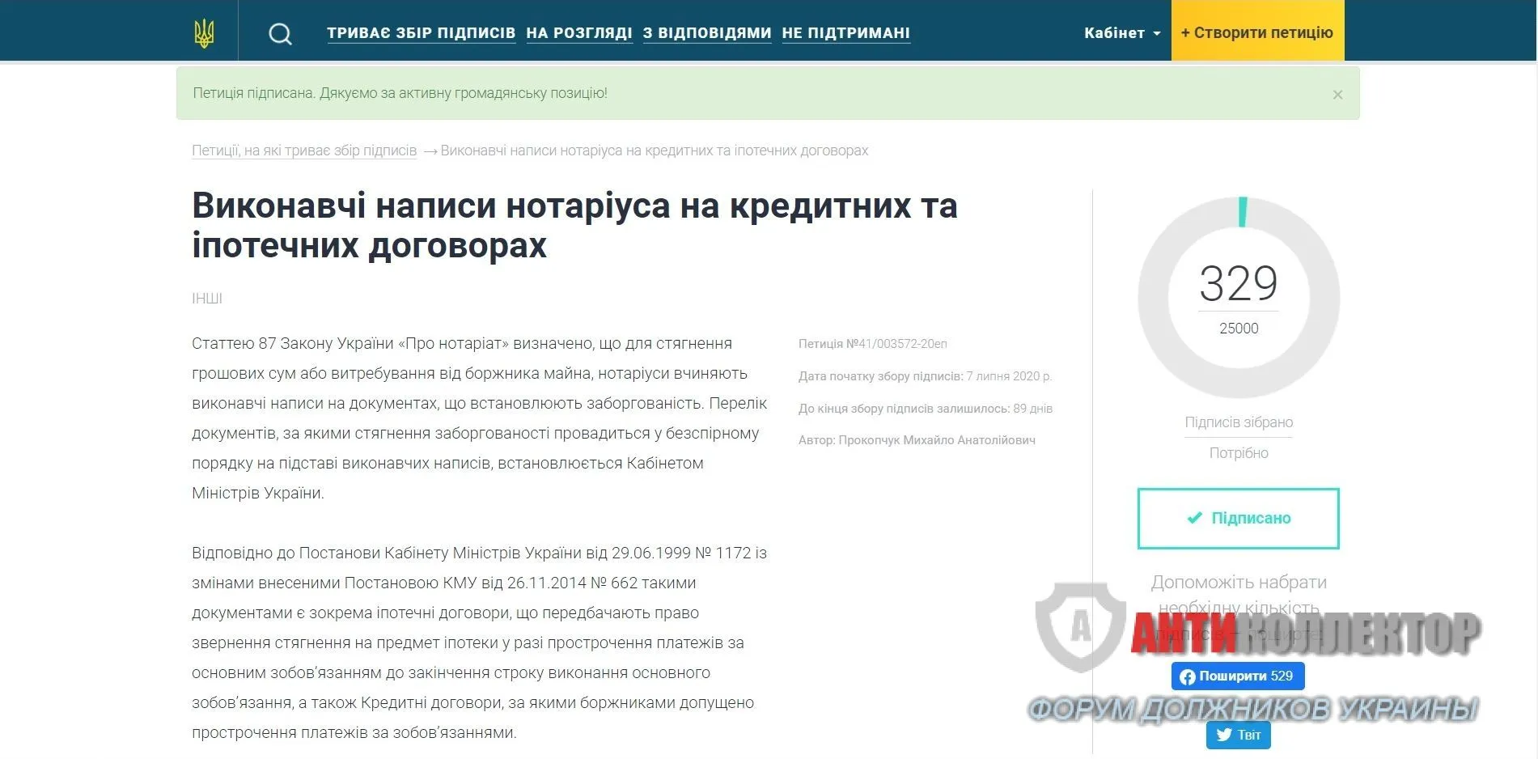
Task: Click the 329 signatures count
Action: [x=1238, y=283]
